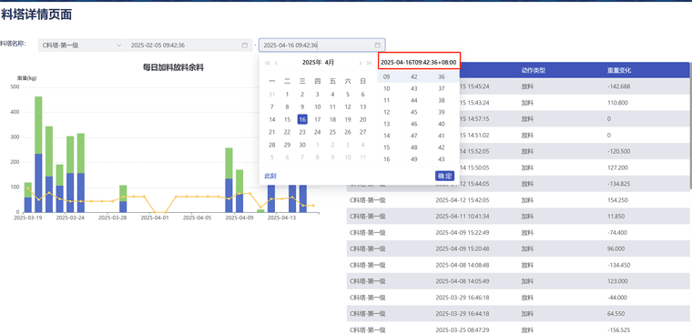The height and width of the screenshot is (334, 692).
Task: Select hour 10 in time column
Action: coord(387,88)
